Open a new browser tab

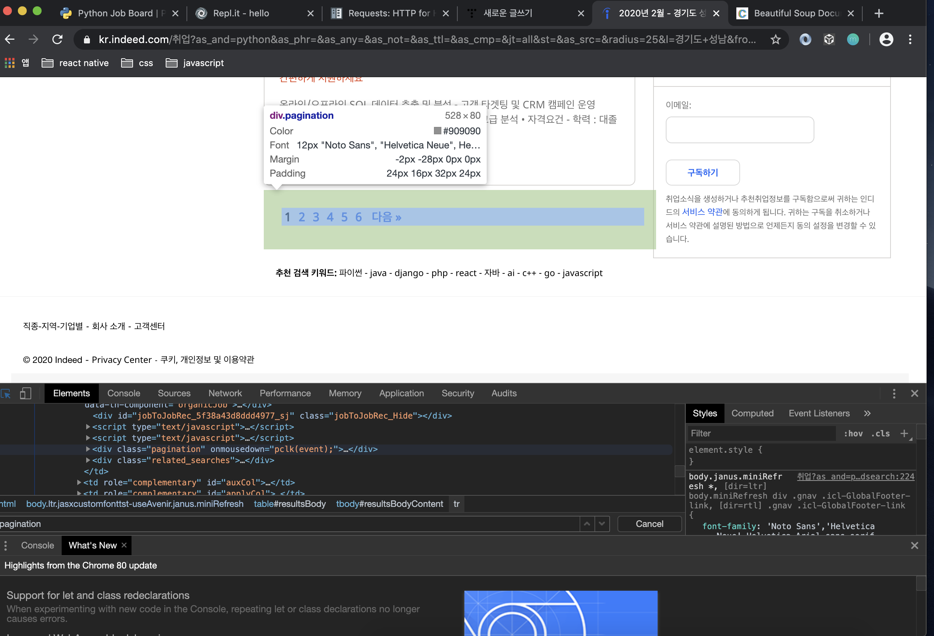click(879, 13)
